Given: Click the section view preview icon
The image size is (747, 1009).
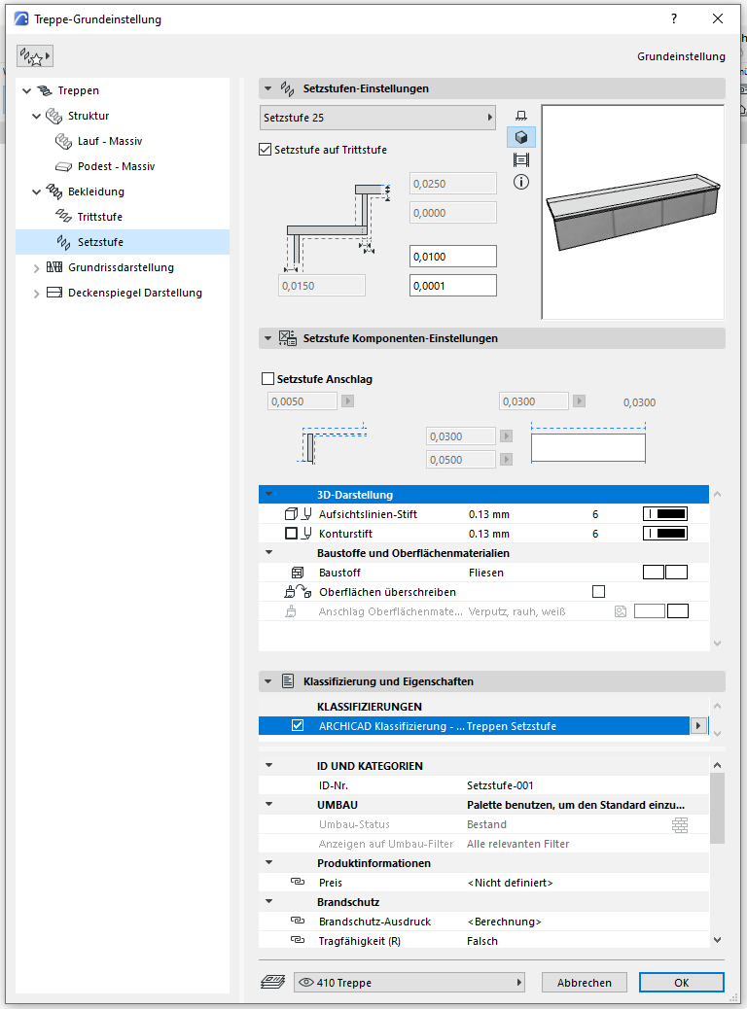Looking at the screenshot, I should coord(520,159).
